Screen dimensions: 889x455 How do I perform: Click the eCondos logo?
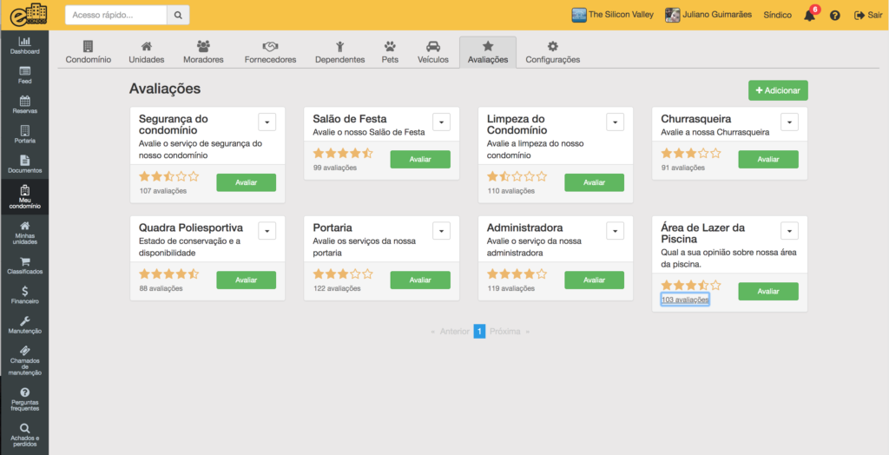[x=29, y=15]
